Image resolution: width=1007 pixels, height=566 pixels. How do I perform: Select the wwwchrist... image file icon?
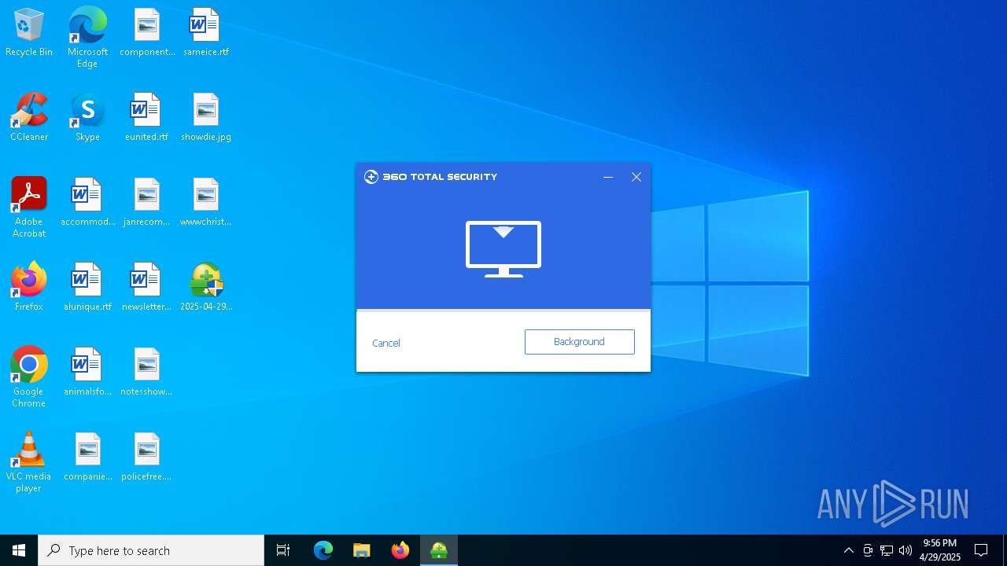pos(206,203)
